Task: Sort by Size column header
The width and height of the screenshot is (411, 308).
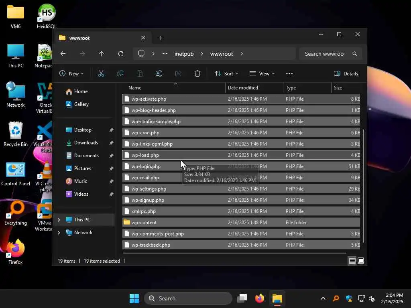Action: pos(346,88)
